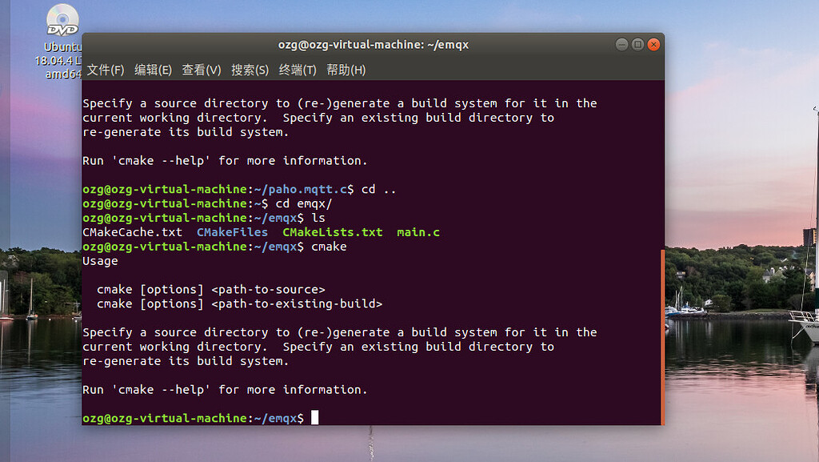Click the terminal's orange vertical scrollbar
This screenshot has width=819, height=462.
coord(661,336)
